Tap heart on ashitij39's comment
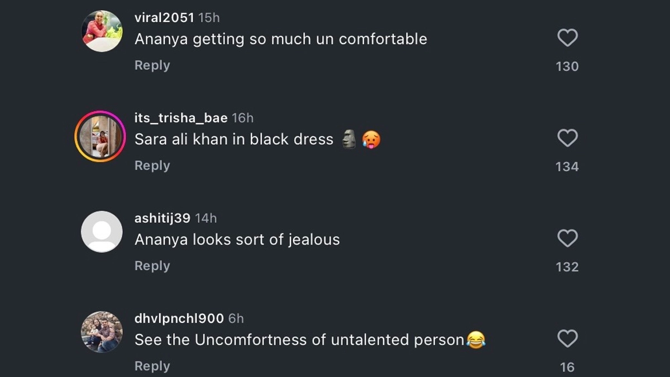This screenshot has height=377, width=670. [567, 238]
